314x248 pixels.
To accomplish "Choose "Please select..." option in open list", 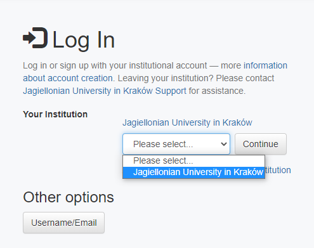I will [193, 161].
